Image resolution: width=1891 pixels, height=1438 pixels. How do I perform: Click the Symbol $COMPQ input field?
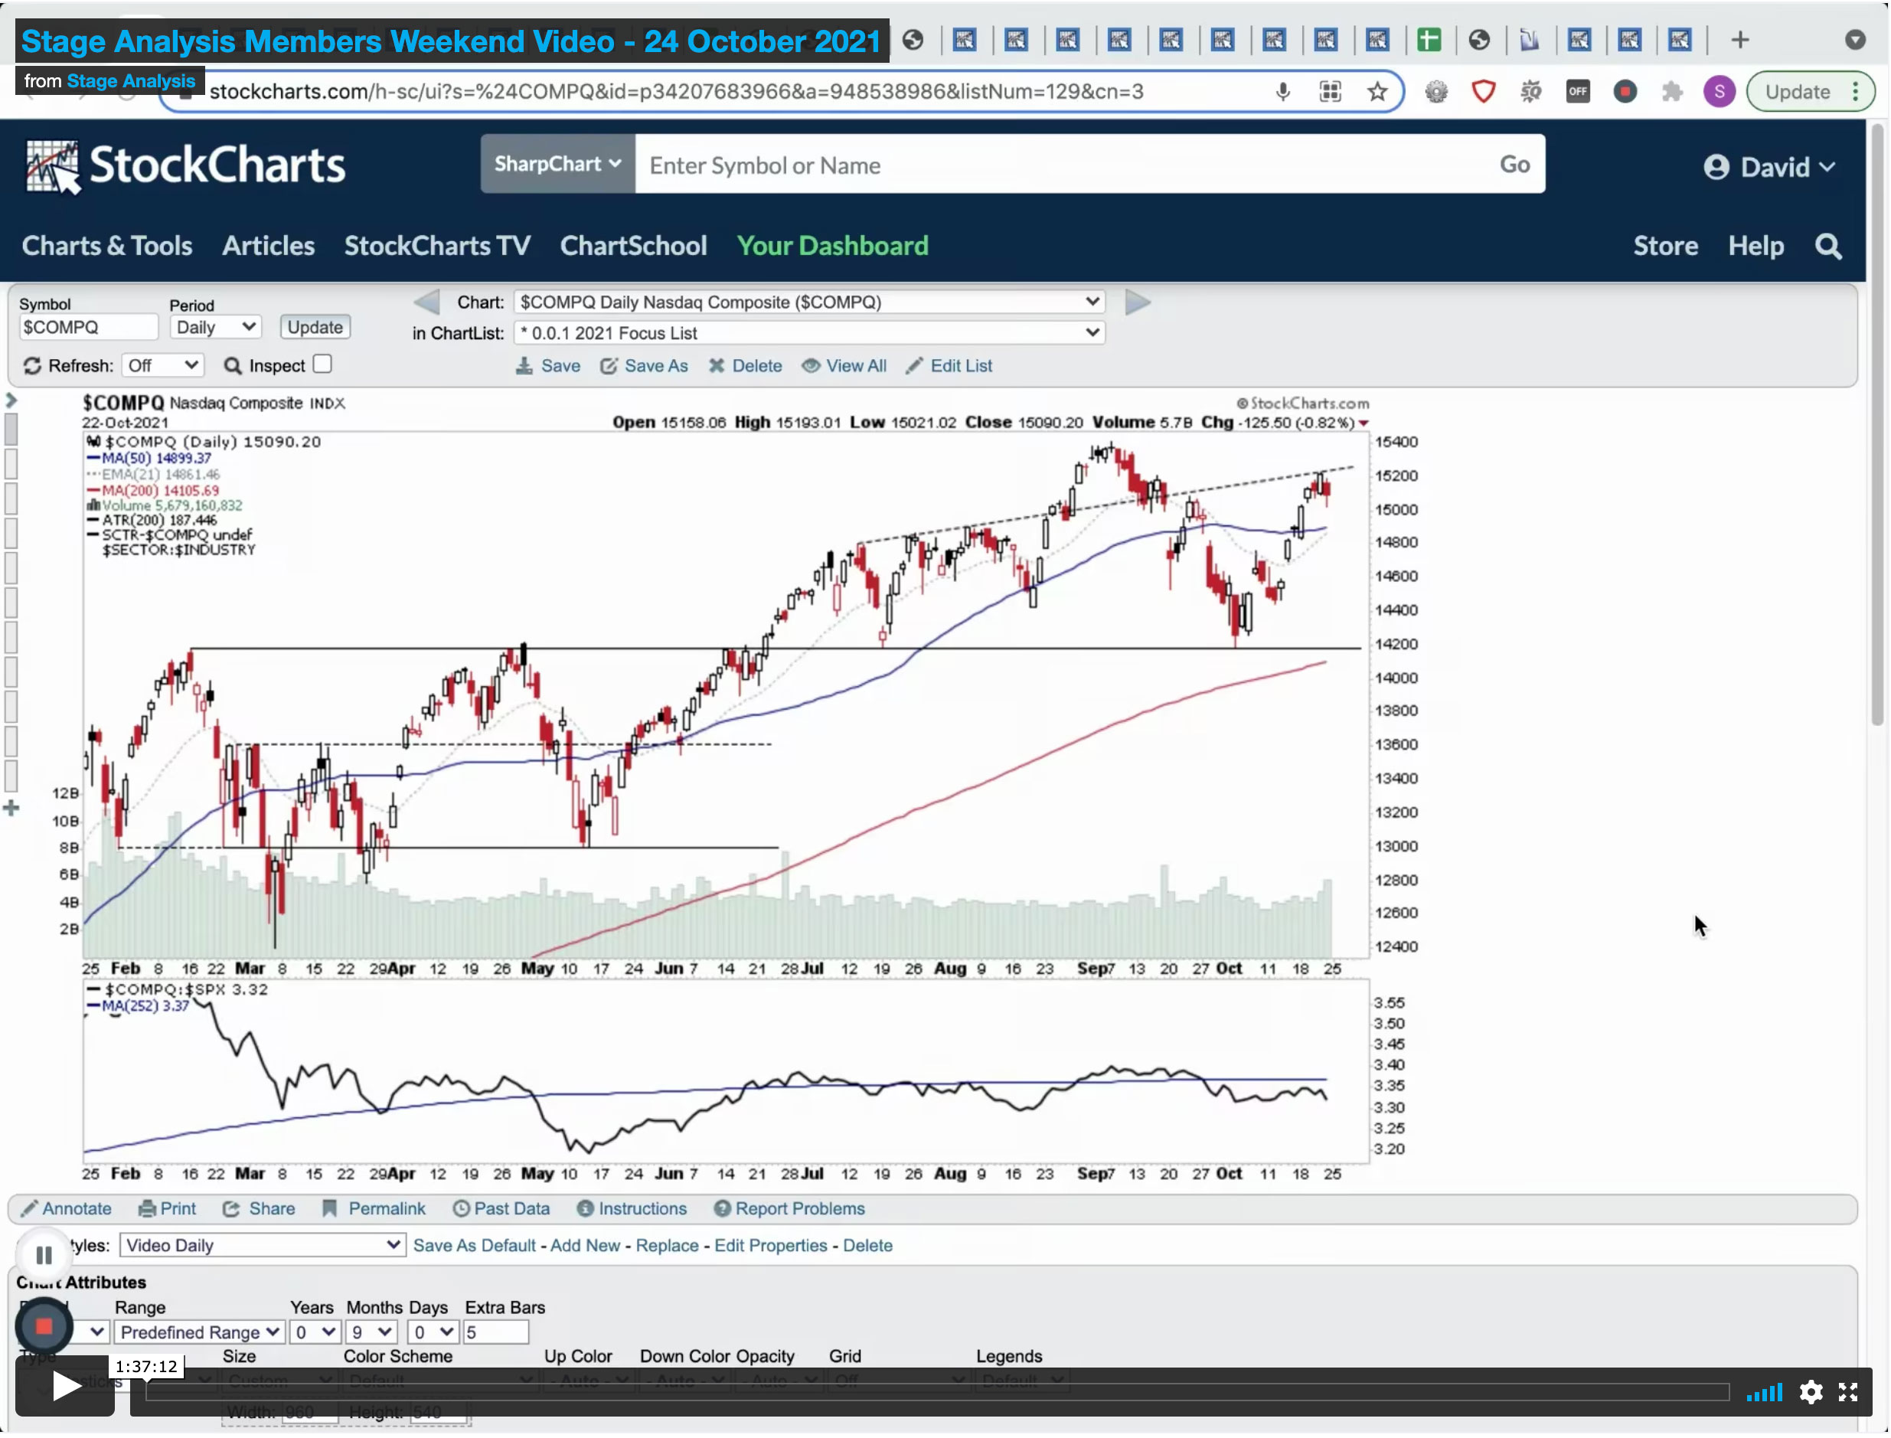(88, 328)
